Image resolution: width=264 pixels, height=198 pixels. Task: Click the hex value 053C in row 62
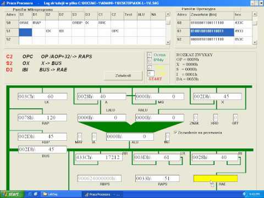pos(243,40)
